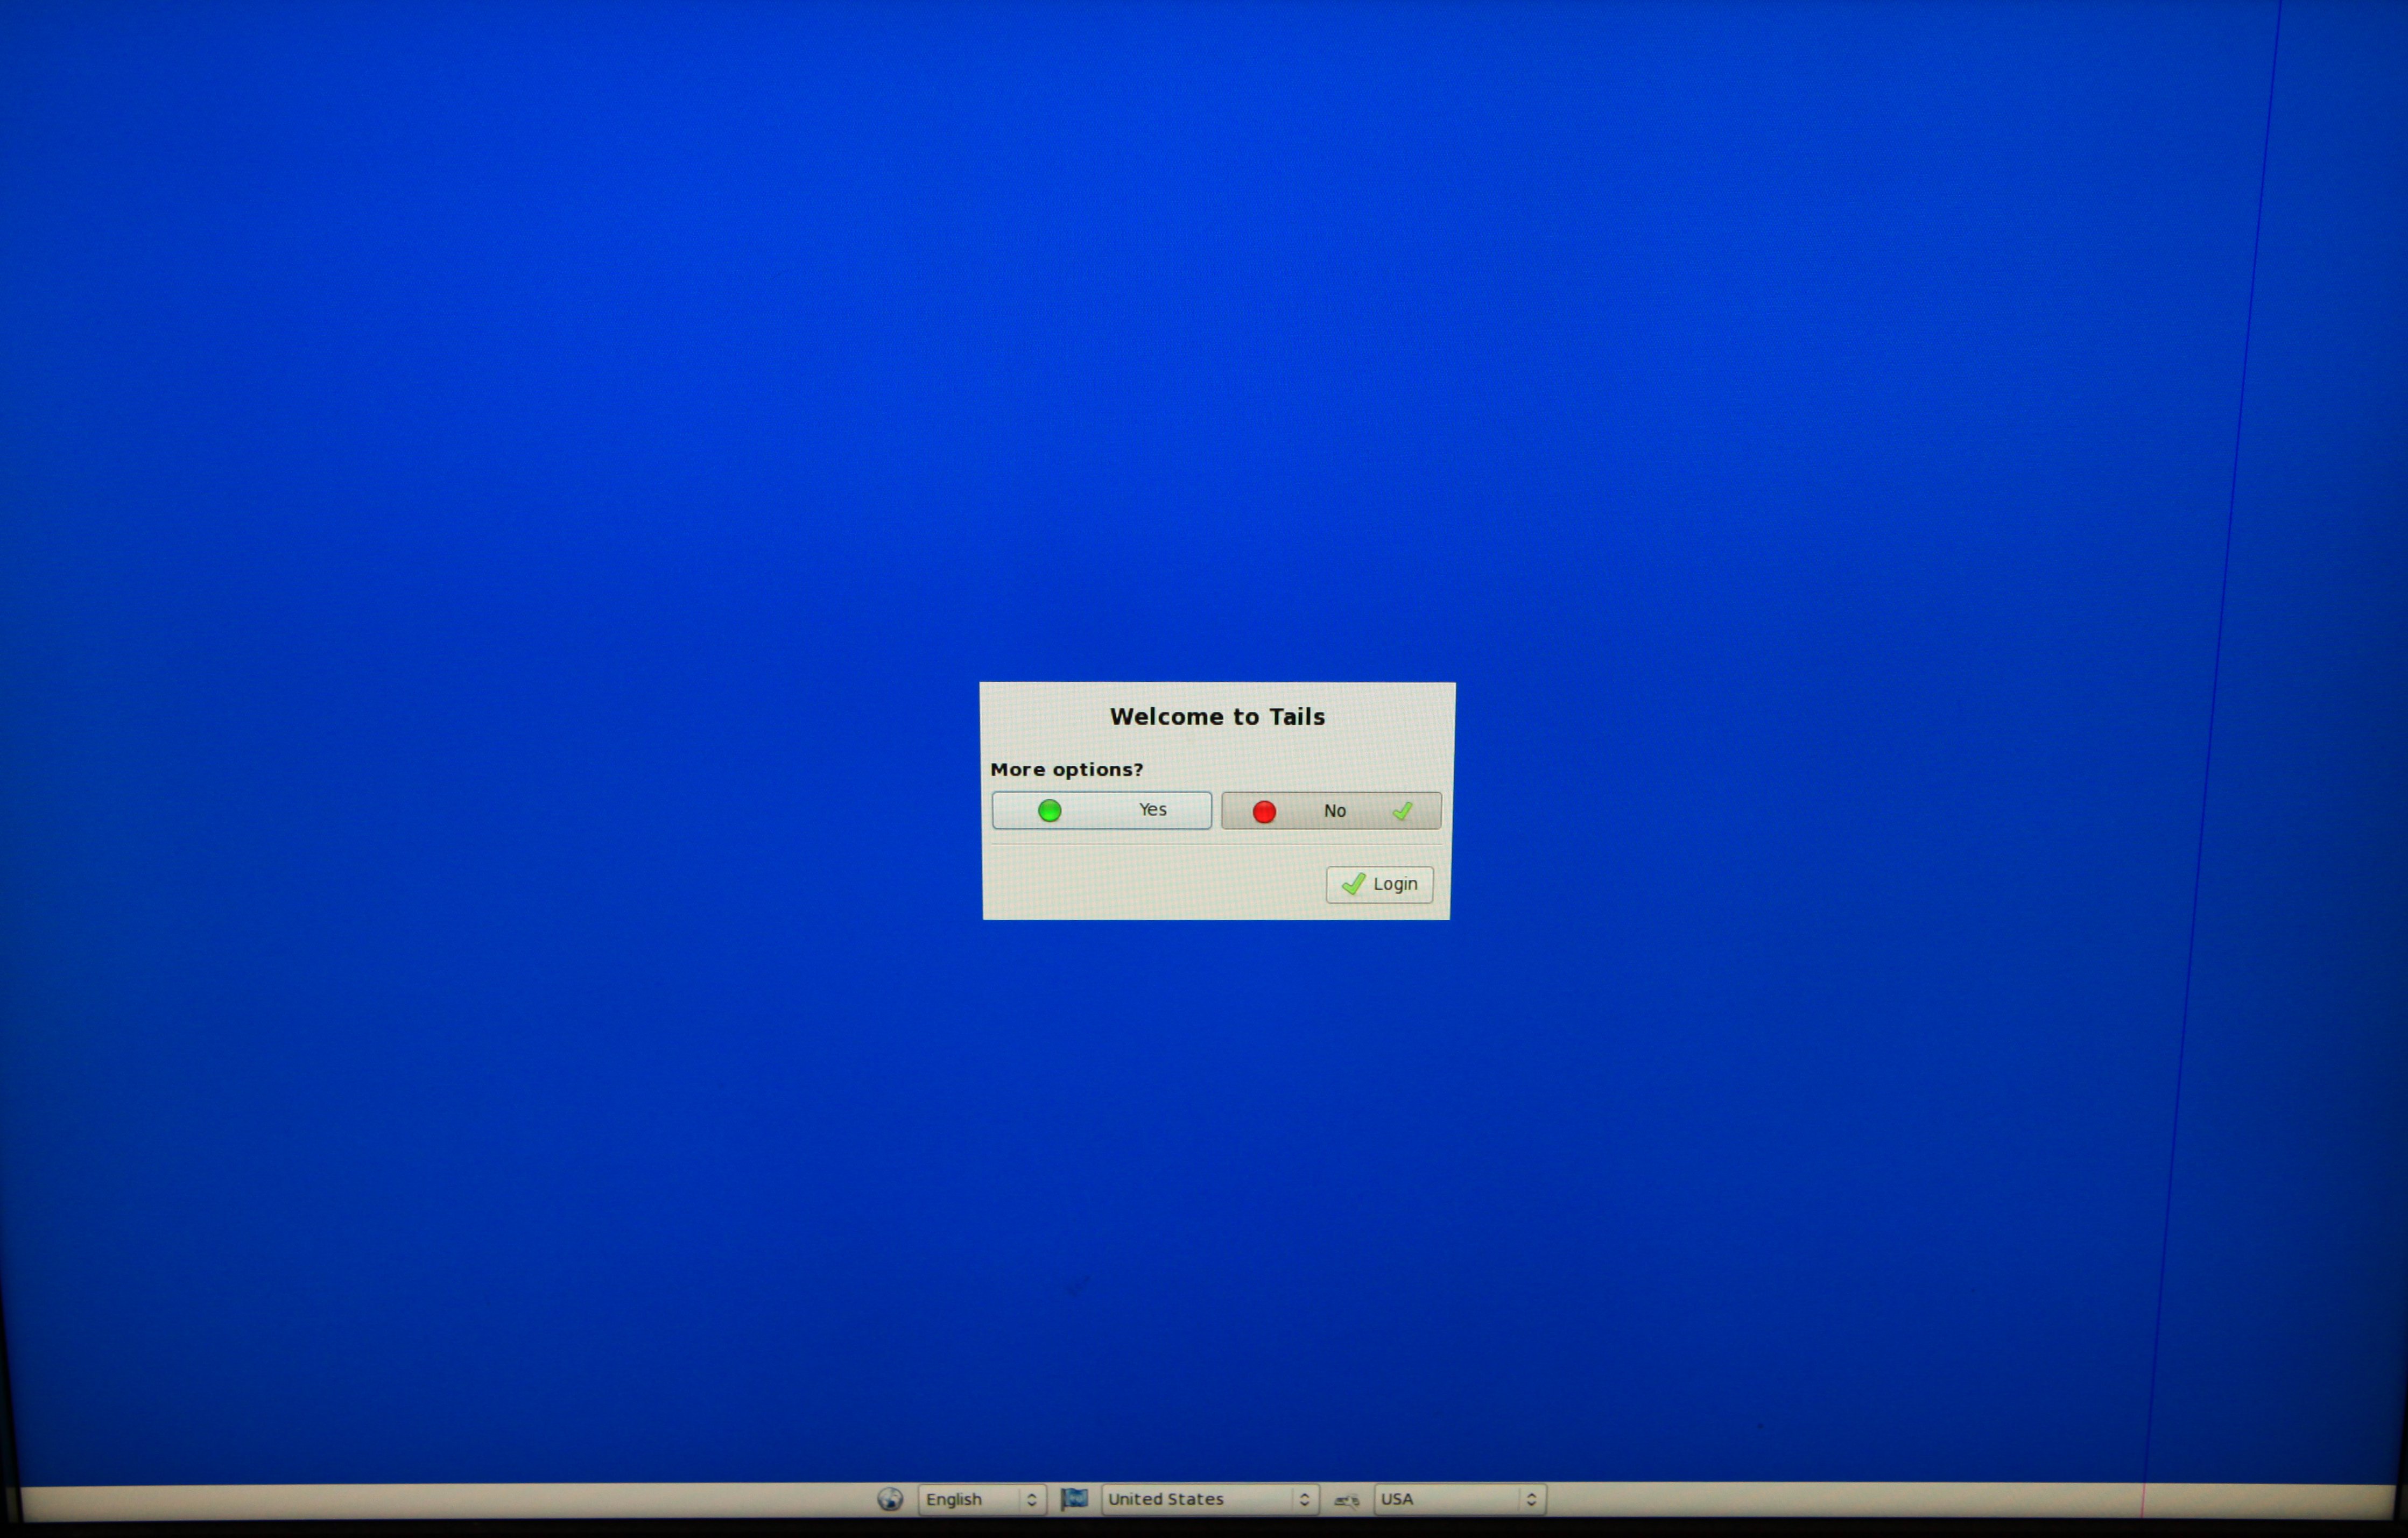Click the green circle on Yes

pyautogui.click(x=1049, y=811)
